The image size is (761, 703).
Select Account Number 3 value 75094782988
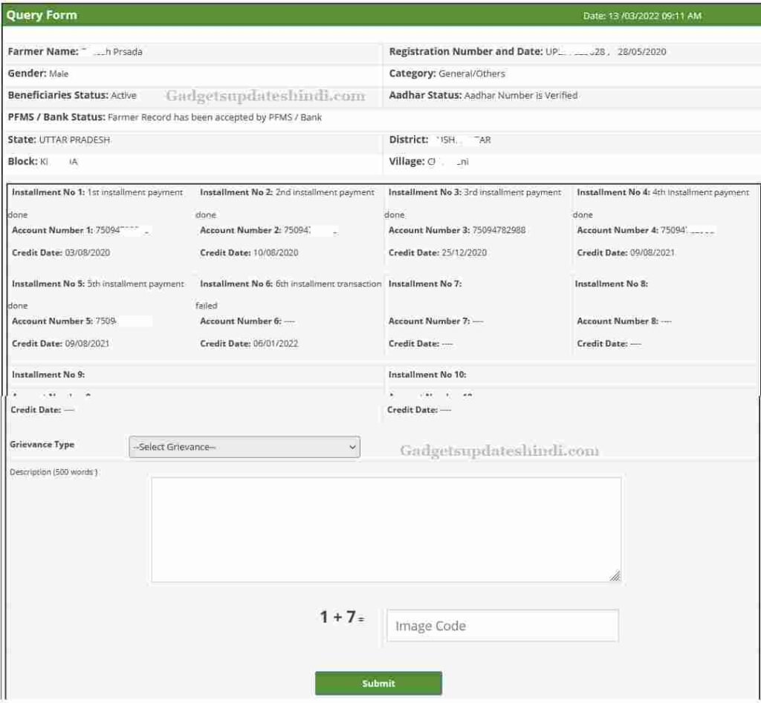[499, 230]
